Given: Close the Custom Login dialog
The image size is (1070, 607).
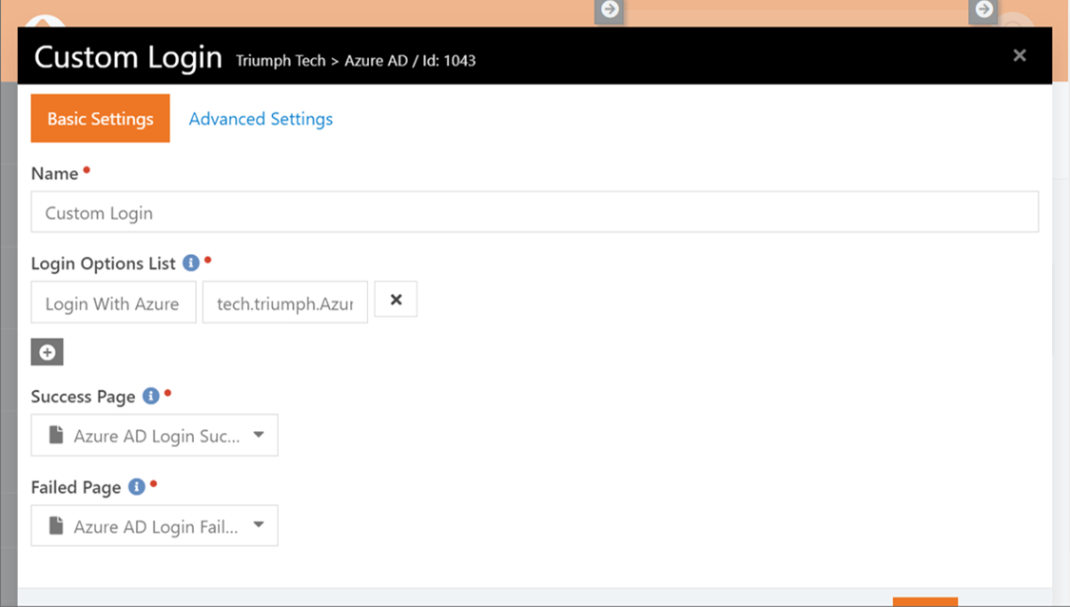Looking at the screenshot, I should tap(1020, 55).
